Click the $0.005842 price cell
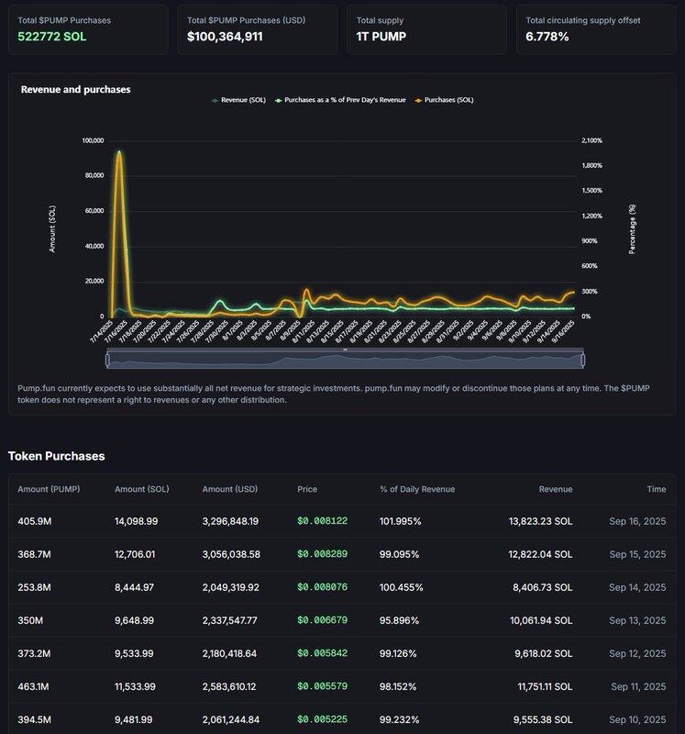 click(x=323, y=653)
